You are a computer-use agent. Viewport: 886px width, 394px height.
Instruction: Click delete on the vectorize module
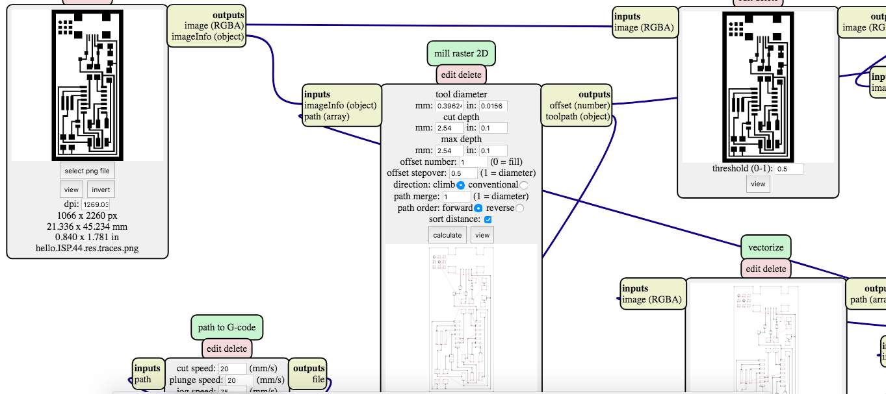[775, 268]
